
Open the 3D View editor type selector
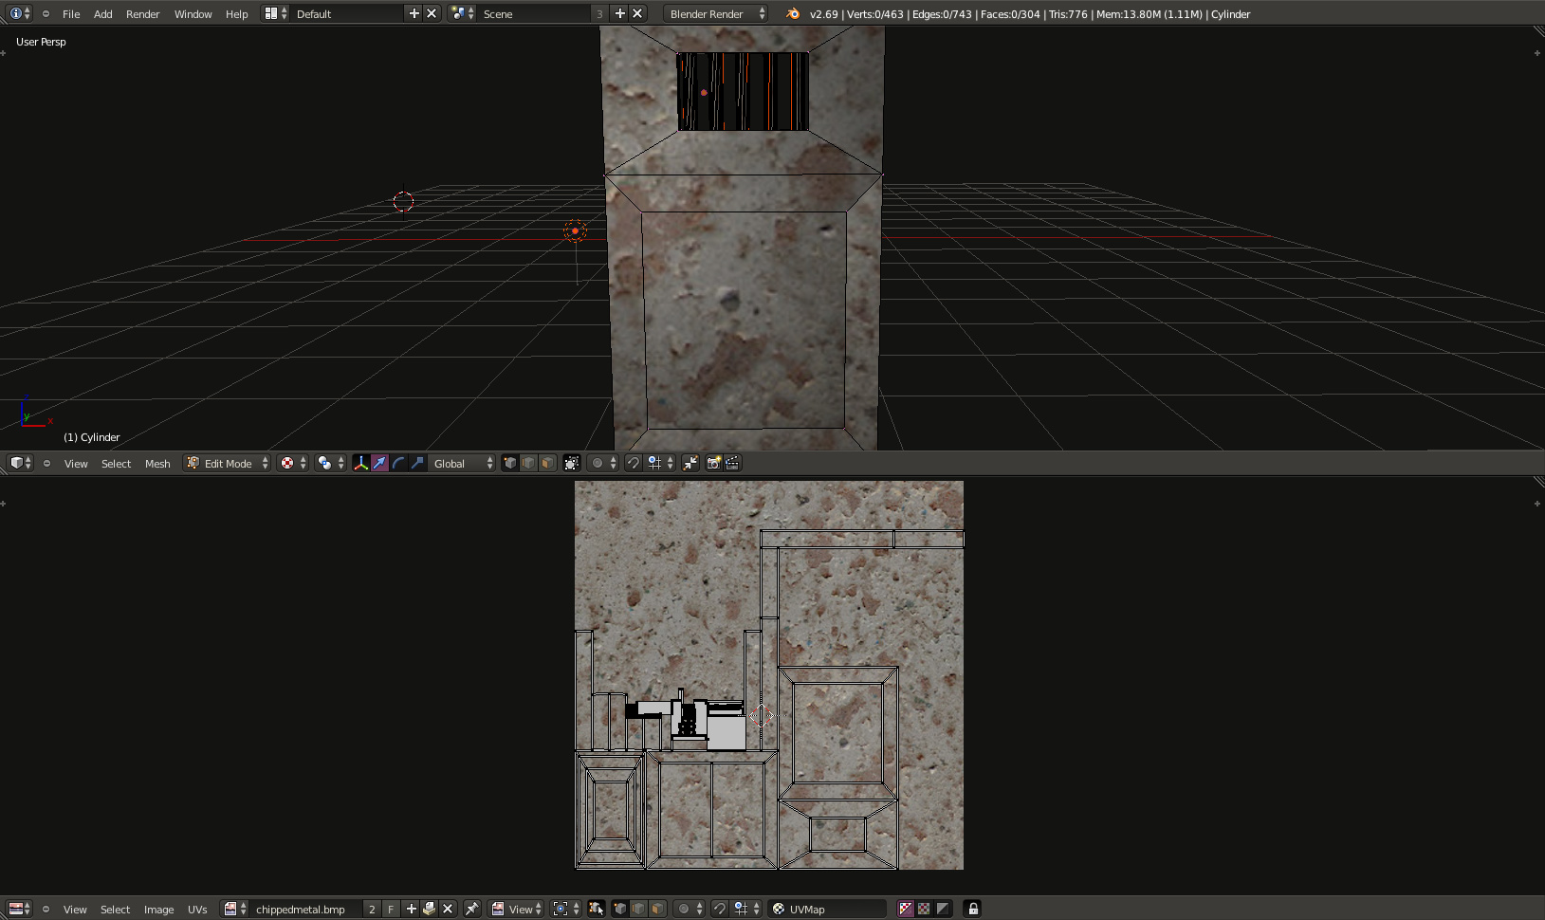click(x=20, y=463)
